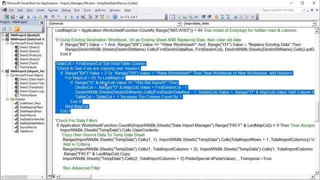Image resolution: width=320 pixels, height=180 pixels.
Task: Click the Toggle Bookmark flag icon
Action: [x=235, y=17]
